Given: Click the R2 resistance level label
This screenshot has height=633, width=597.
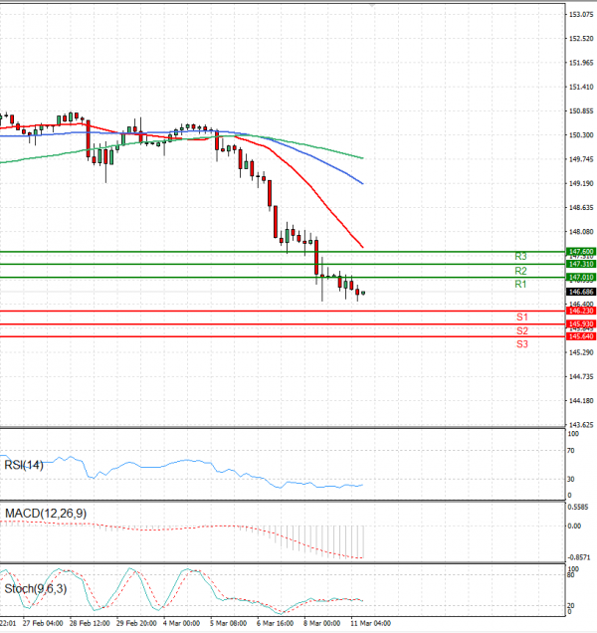Looking at the screenshot, I should pyautogui.click(x=520, y=271).
